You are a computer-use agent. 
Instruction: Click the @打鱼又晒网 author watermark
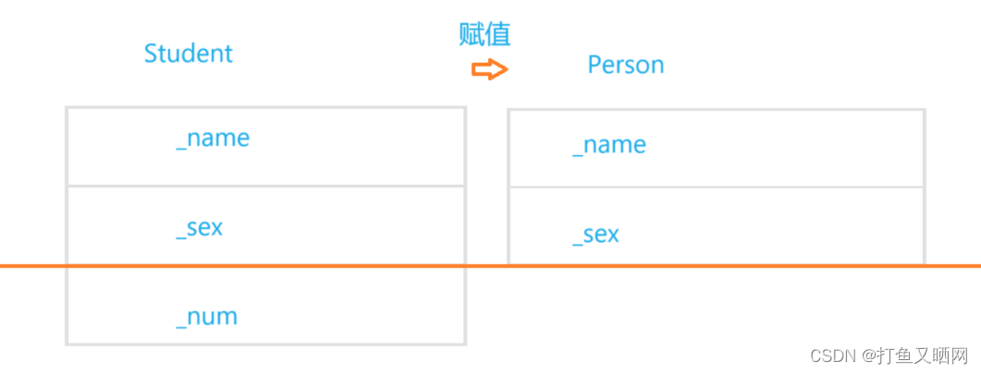[915, 356]
